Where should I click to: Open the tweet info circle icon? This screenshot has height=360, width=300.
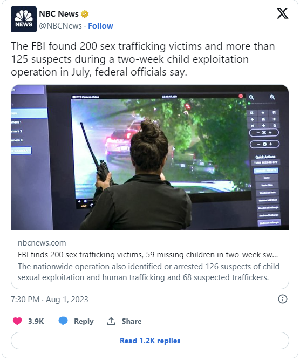pos(283,299)
